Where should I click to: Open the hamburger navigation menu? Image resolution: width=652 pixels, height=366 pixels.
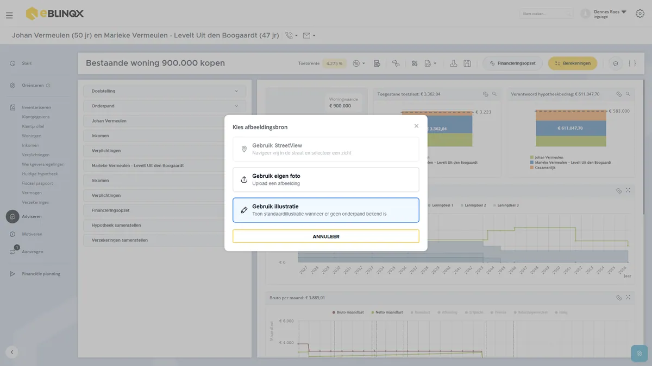(9, 15)
